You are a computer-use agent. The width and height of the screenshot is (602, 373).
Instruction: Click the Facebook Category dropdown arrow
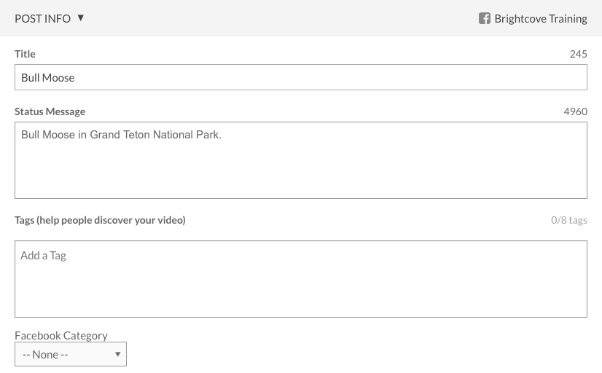coord(117,354)
